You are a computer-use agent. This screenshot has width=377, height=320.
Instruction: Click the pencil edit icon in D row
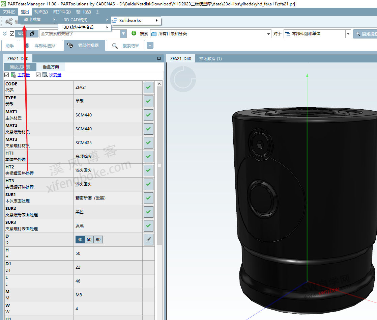click(x=148, y=239)
